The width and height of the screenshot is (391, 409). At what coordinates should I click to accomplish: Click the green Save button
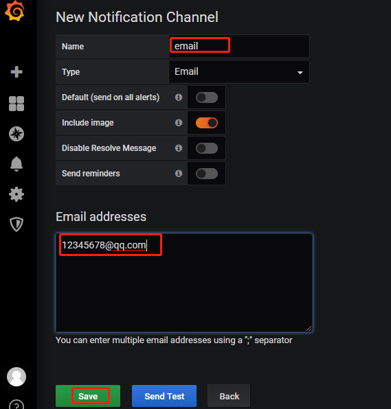[x=88, y=396]
